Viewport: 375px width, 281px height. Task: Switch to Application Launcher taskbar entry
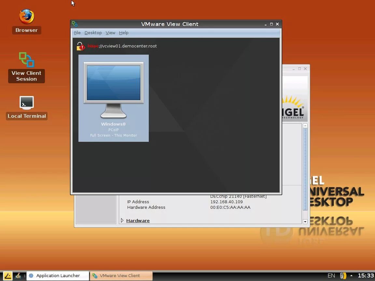tap(58, 276)
